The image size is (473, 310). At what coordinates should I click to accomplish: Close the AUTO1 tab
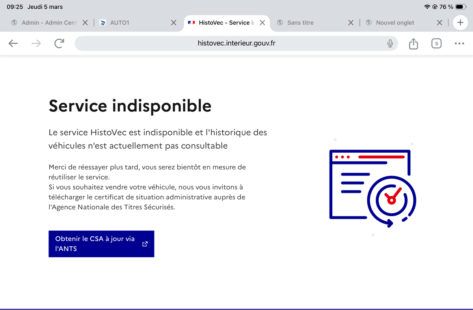point(173,22)
